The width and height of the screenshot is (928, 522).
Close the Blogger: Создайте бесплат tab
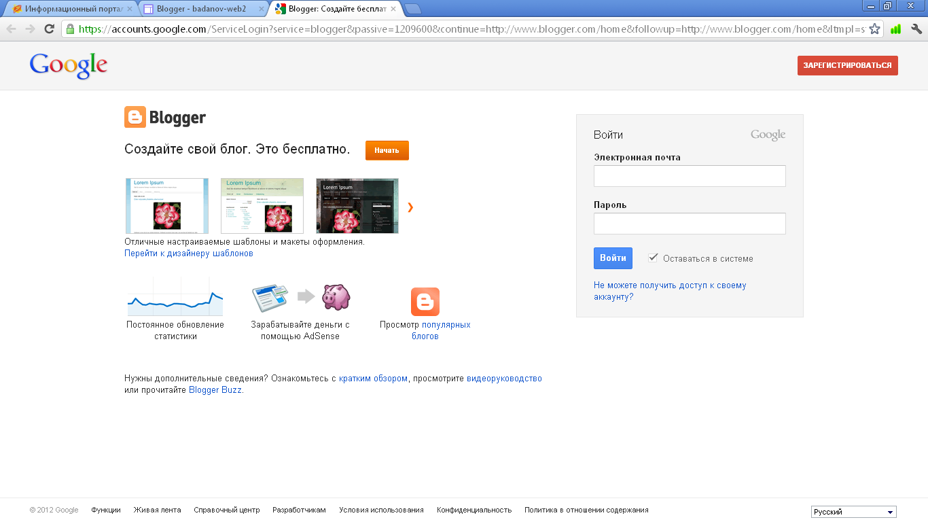[393, 10]
